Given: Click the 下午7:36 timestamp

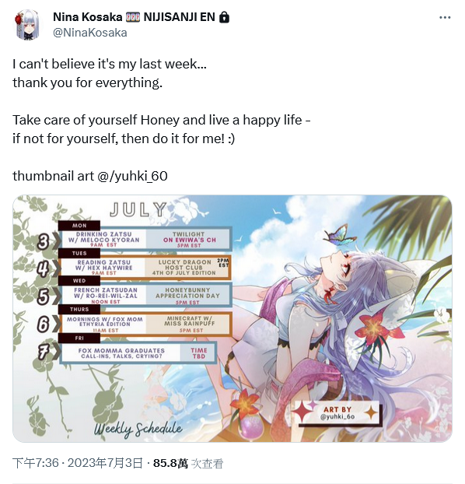Looking at the screenshot, I should 36,463.
